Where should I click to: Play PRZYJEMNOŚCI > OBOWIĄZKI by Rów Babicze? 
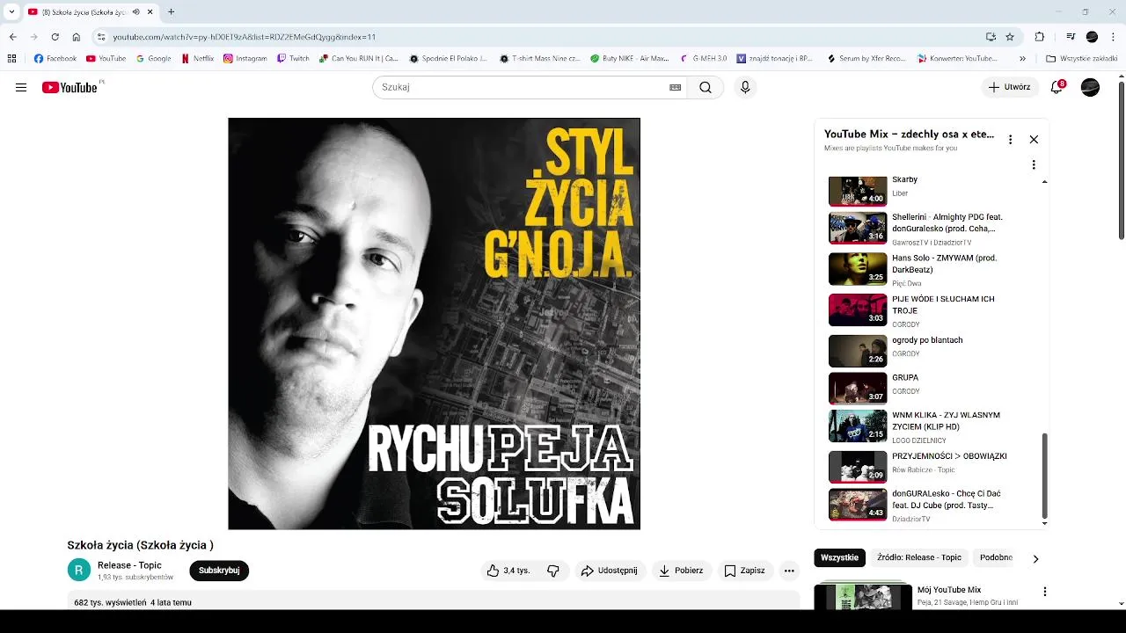click(x=932, y=466)
